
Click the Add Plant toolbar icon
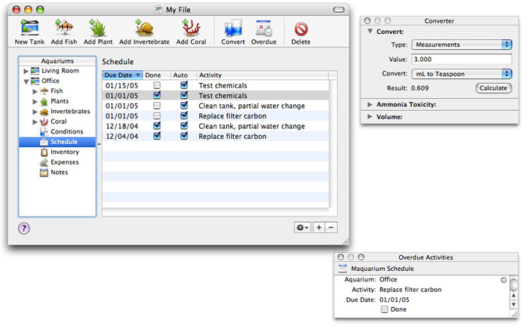coord(98,29)
